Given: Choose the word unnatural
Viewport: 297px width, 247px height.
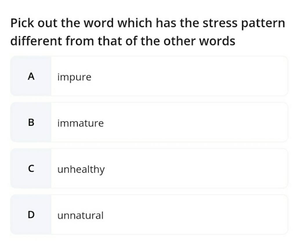Looking at the screenshot, I should (80, 215).
